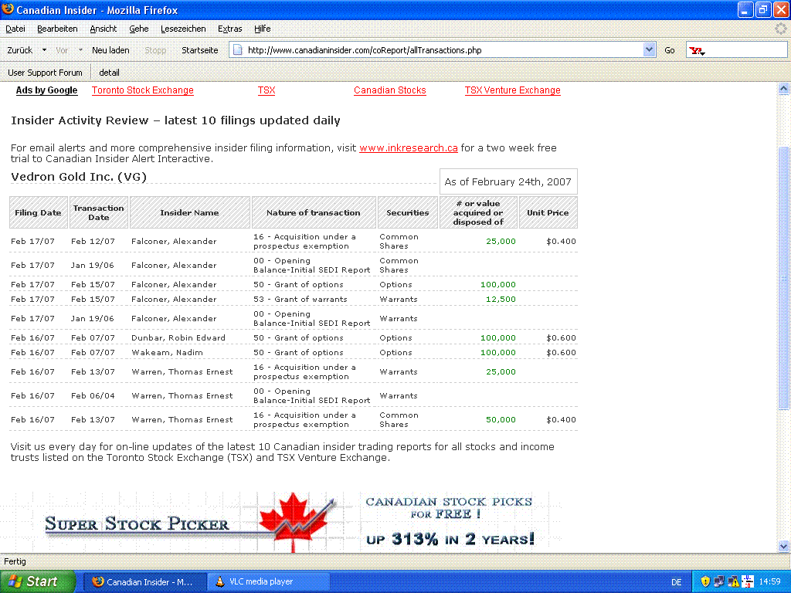Select Canadian Insider Firefox taskbar item
This screenshot has width=791, height=593.
pyautogui.click(x=145, y=581)
